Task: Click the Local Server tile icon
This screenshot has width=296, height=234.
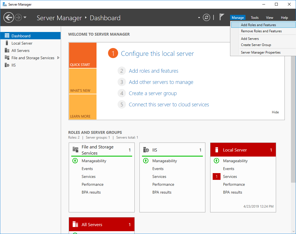Action: click(217, 150)
